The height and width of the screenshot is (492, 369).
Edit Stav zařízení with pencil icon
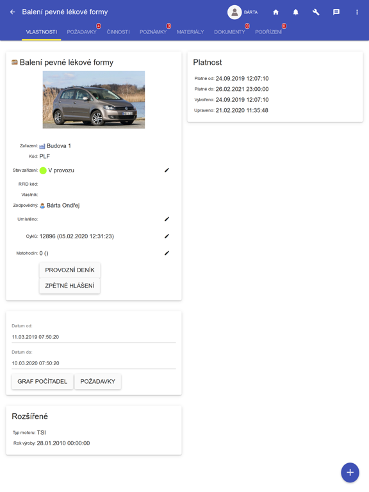pyautogui.click(x=167, y=170)
